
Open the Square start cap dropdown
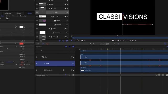click(x=22, y=54)
